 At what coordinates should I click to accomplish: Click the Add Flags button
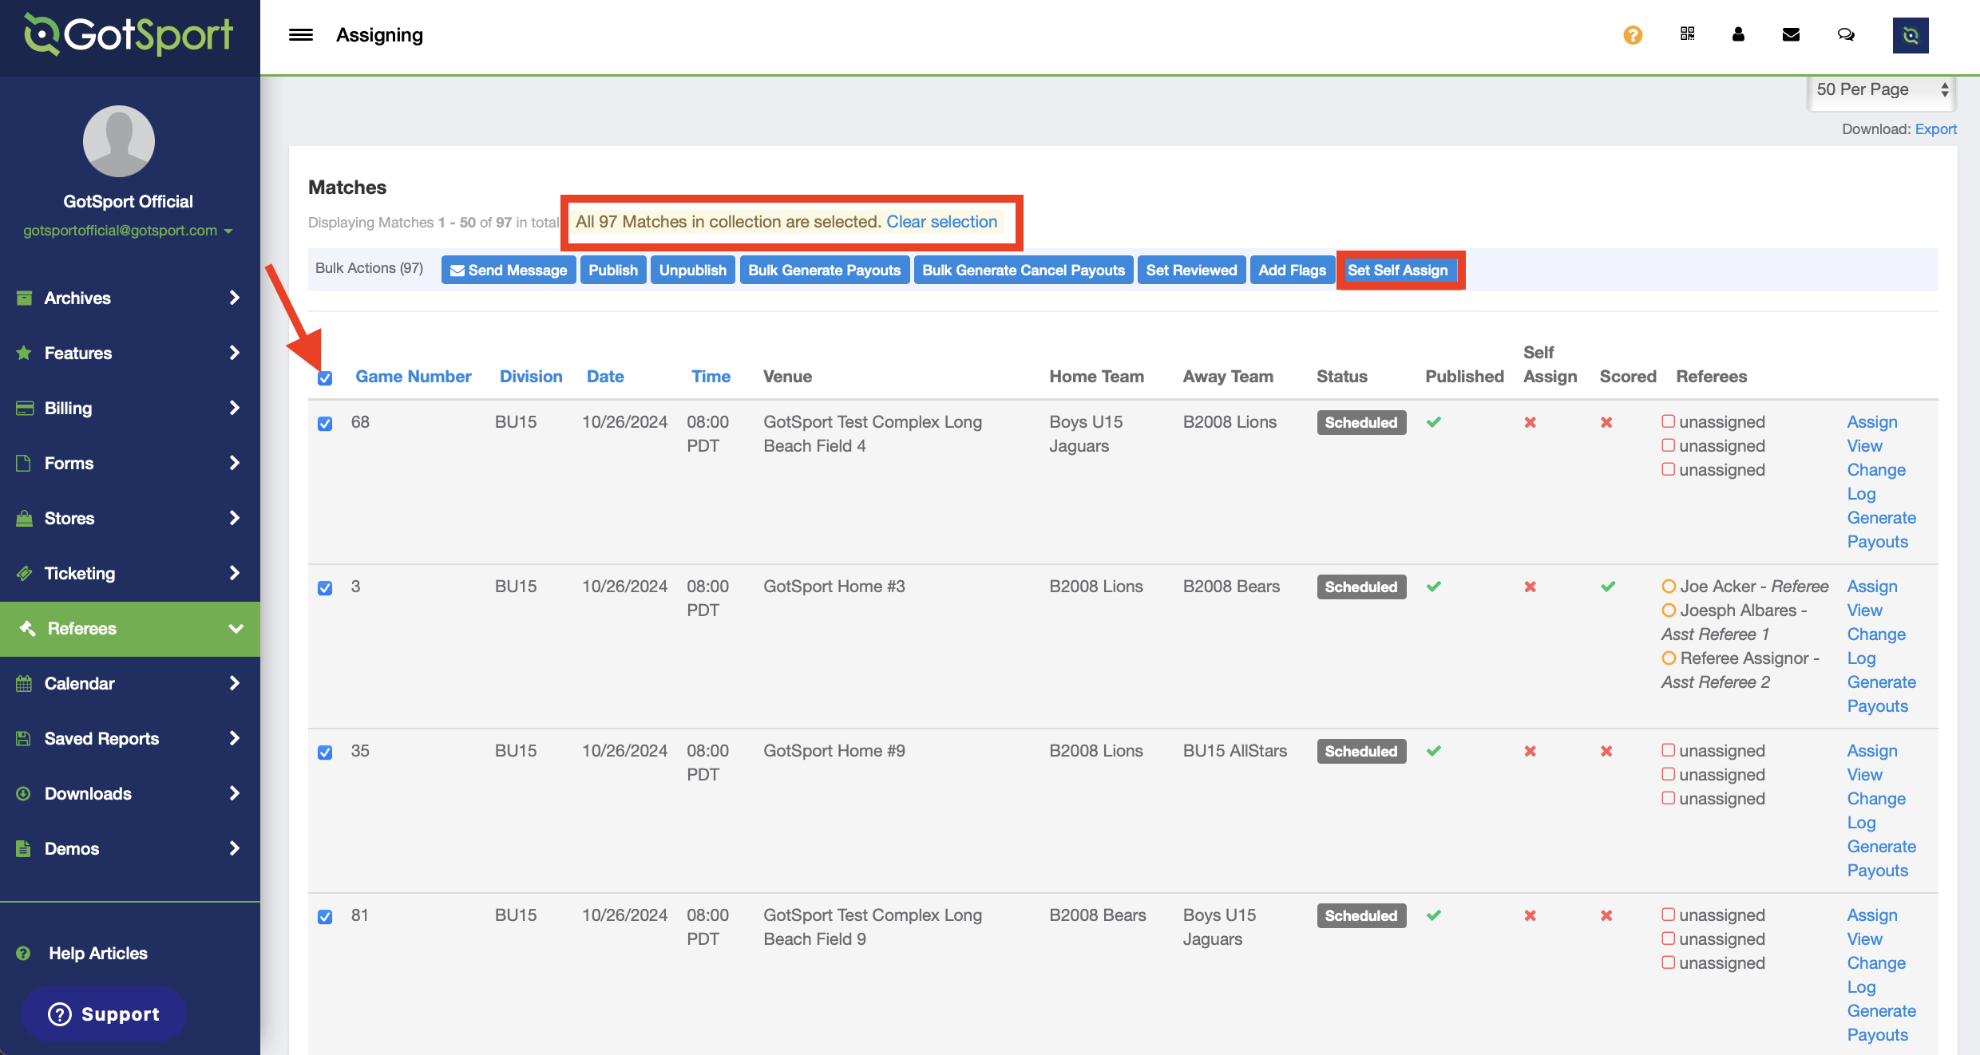pos(1292,271)
